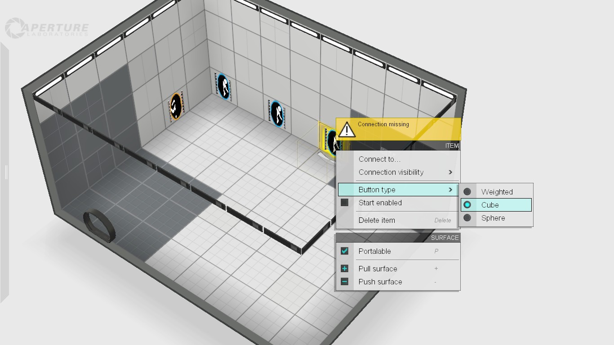Choose Connect to... from the item menu
Viewport: 614px width, 345px height.
(x=398, y=159)
